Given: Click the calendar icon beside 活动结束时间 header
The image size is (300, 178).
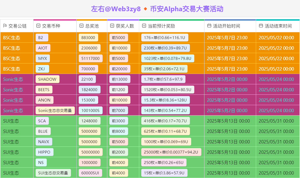Looking at the screenshot, I should pyautogui.click(x=261, y=26).
